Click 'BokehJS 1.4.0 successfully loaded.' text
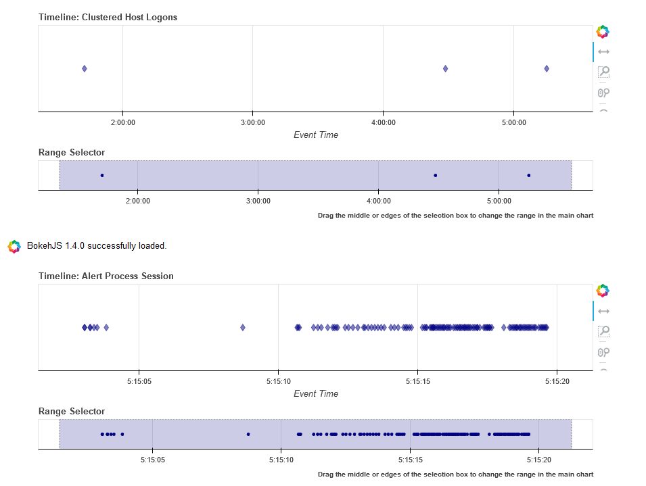 [x=97, y=245]
